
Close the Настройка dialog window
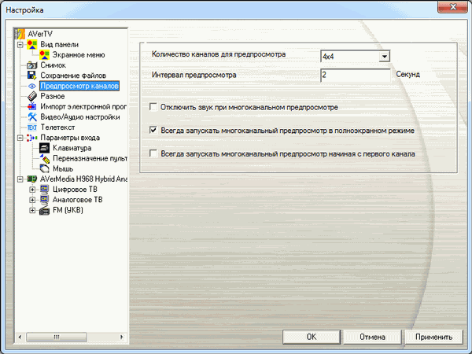pyautogui.click(x=452, y=6)
